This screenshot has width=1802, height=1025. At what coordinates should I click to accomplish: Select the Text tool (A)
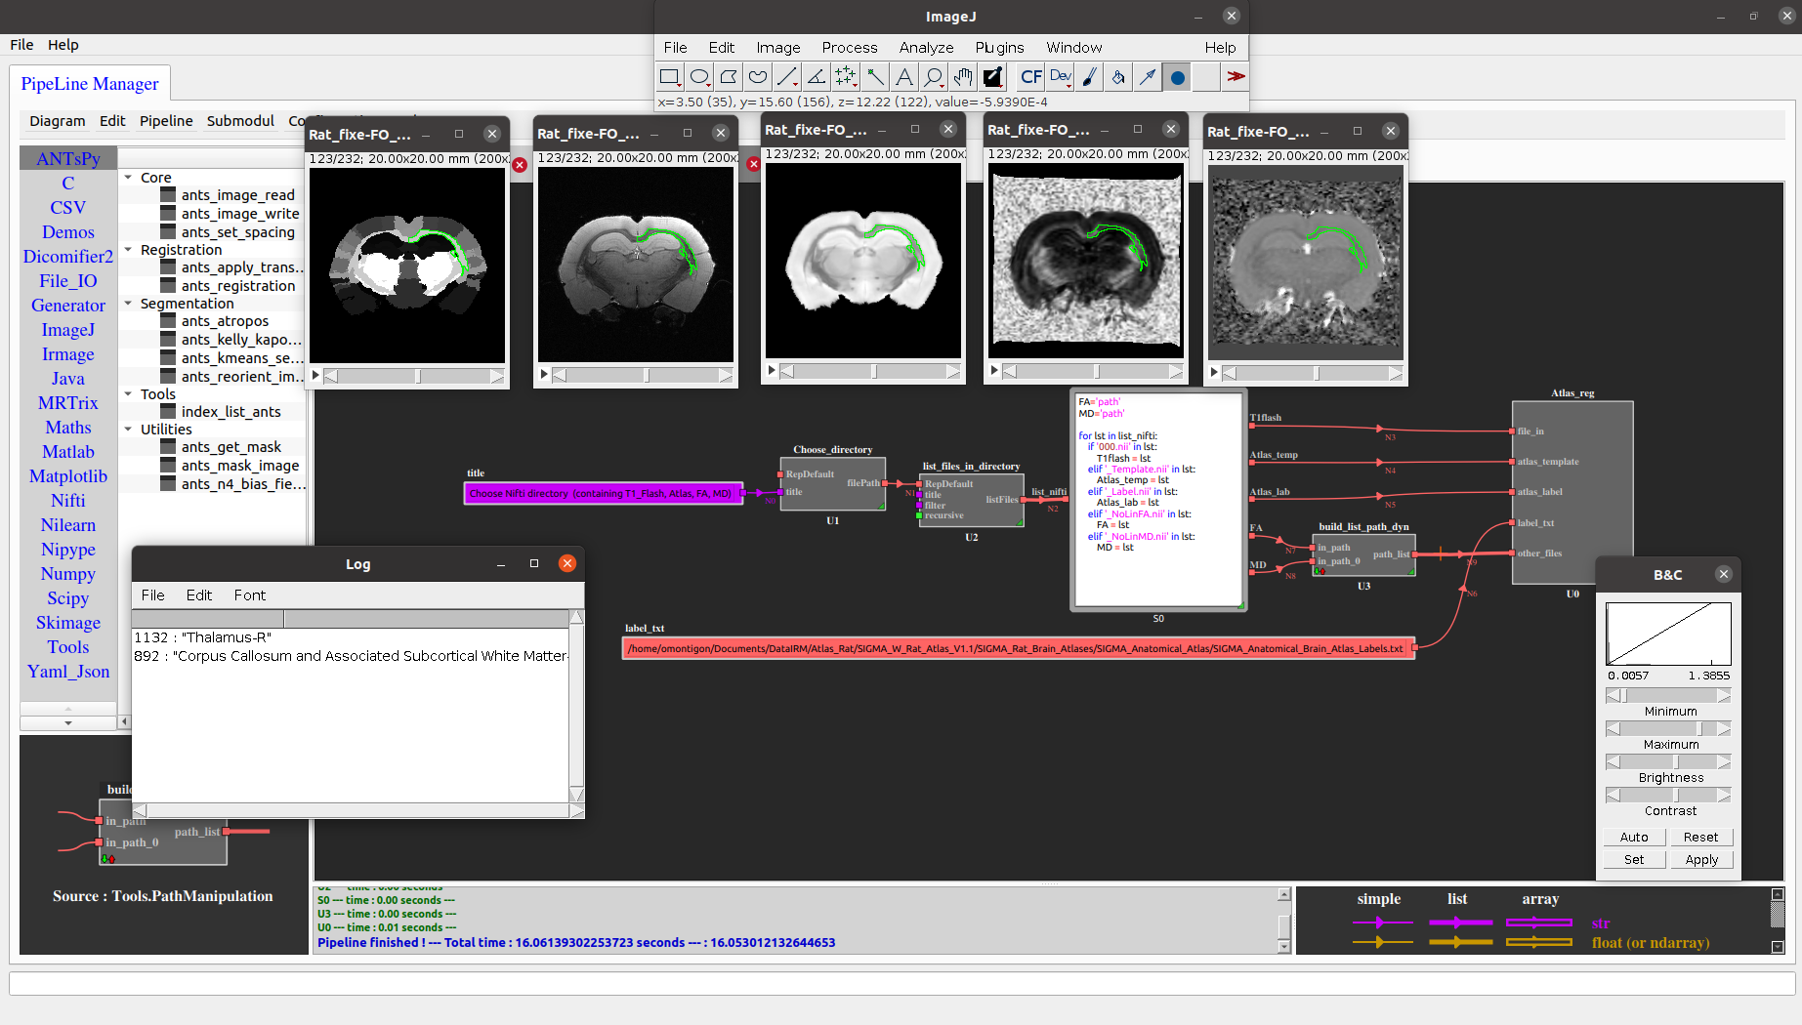pyautogui.click(x=904, y=77)
